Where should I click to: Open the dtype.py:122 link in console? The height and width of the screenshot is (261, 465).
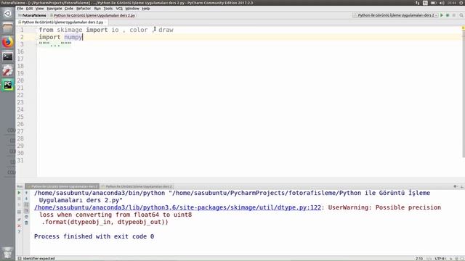pyautogui.click(x=177, y=207)
